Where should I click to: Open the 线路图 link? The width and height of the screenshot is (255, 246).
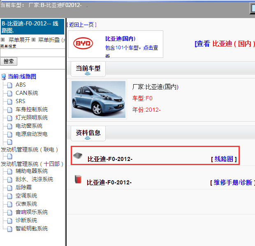224,159
